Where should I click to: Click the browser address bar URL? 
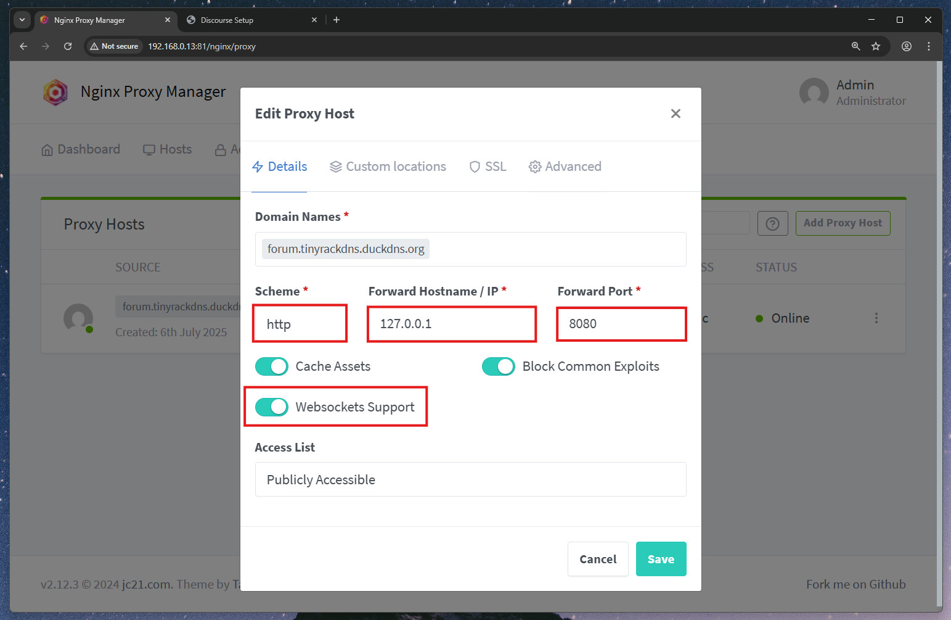point(202,46)
